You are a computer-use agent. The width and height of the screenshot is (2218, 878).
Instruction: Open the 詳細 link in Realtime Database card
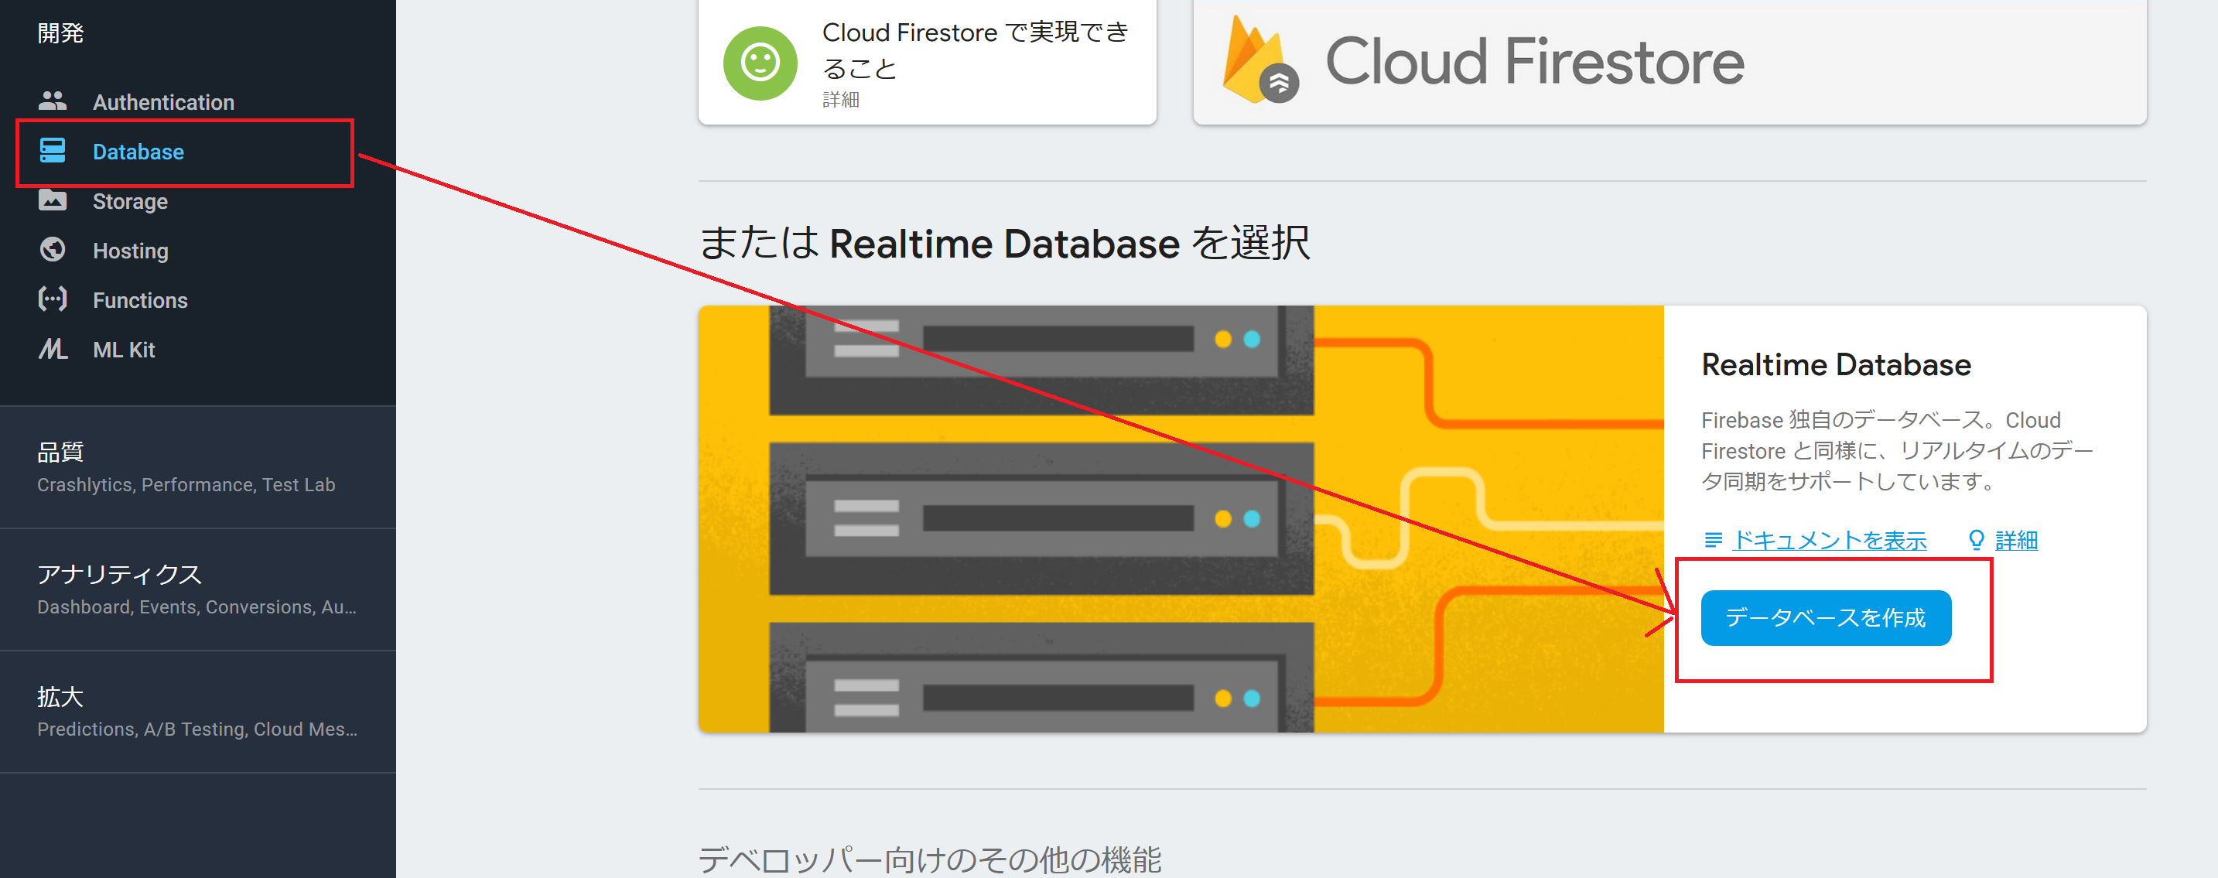2015,541
